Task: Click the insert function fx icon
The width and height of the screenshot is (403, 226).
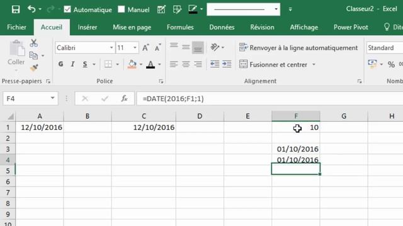Action: [125, 99]
